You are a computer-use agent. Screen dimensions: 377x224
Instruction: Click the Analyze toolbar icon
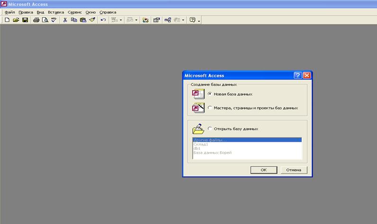[130, 20]
